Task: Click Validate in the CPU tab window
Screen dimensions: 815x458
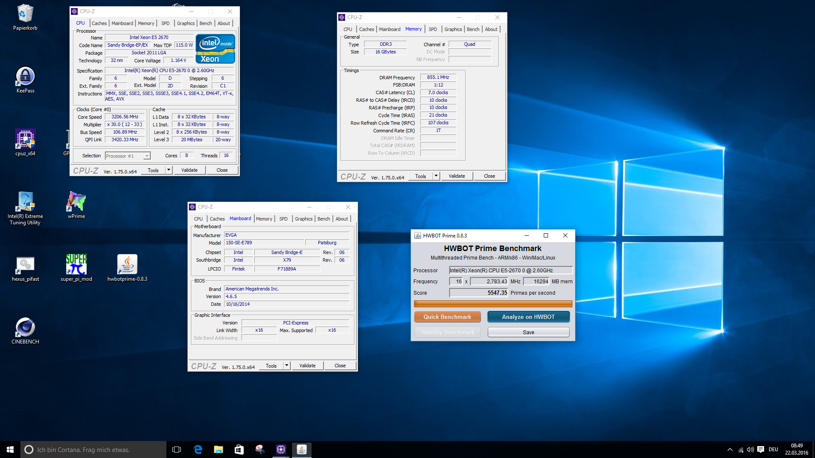Action: point(189,170)
